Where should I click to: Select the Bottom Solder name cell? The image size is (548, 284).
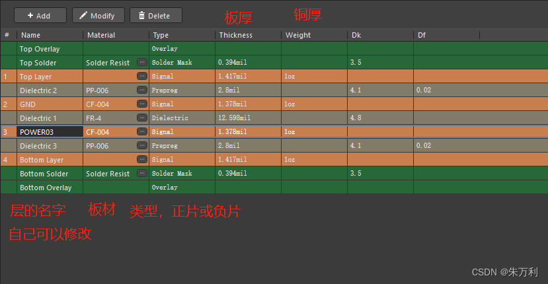pyautogui.click(x=50, y=173)
